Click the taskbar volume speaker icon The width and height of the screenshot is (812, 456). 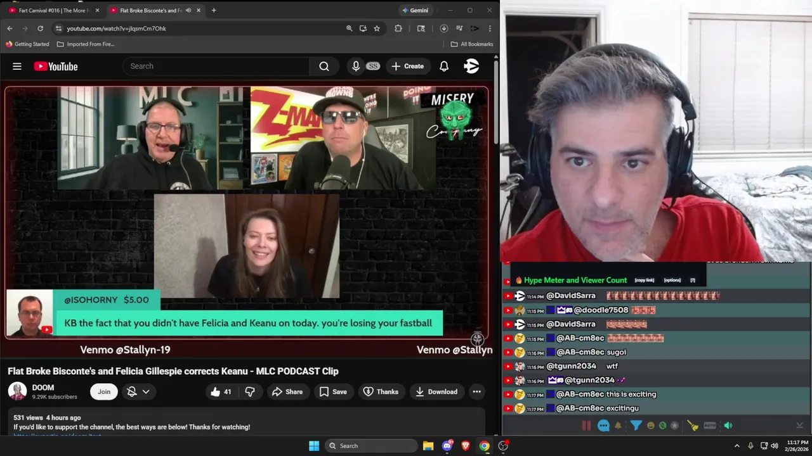point(774,446)
